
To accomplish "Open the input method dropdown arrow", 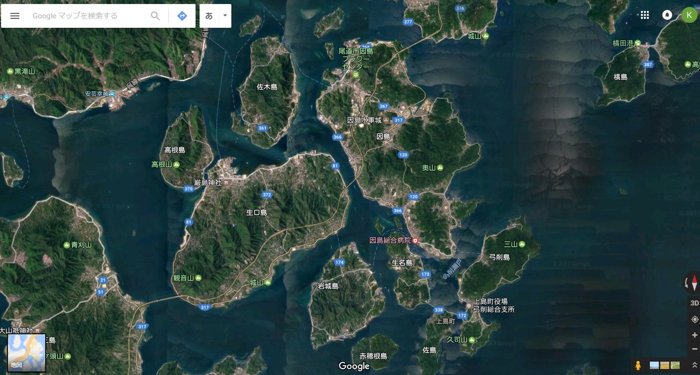I will tap(225, 16).
